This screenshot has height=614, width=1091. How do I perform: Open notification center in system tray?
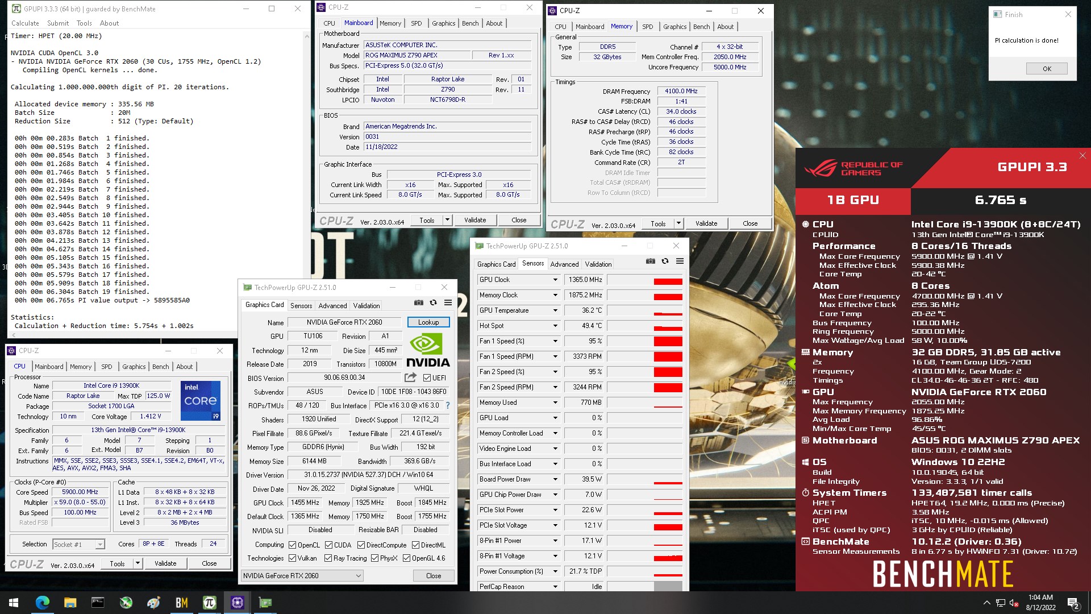tap(1073, 603)
